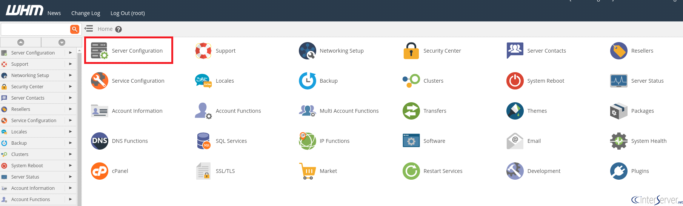Viewport: 683px width, 206px height.
Task: Click the Transfers text label
Action: pos(435,111)
